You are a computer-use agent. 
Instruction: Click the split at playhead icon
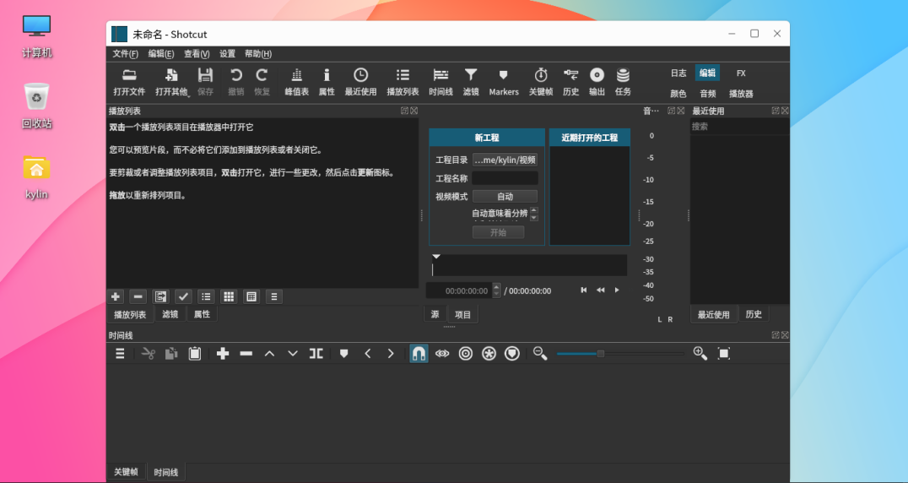pyautogui.click(x=316, y=353)
